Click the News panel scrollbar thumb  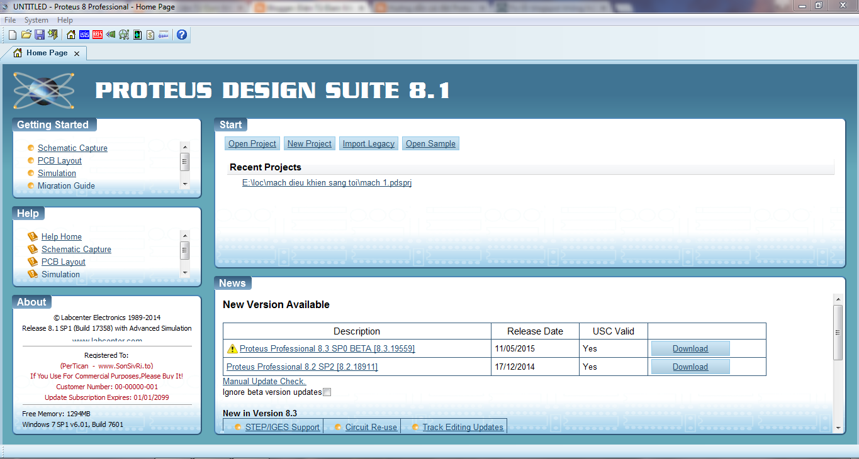[x=838, y=333]
